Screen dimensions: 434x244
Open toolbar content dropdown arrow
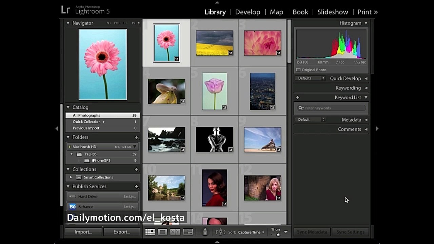click(285, 232)
